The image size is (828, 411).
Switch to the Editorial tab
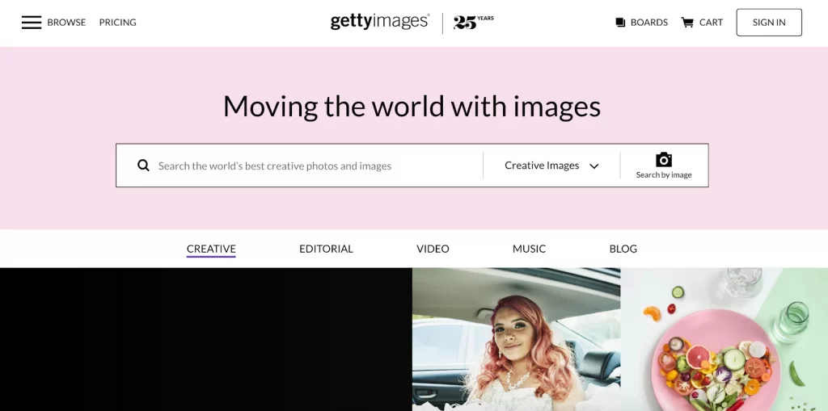point(326,249)
